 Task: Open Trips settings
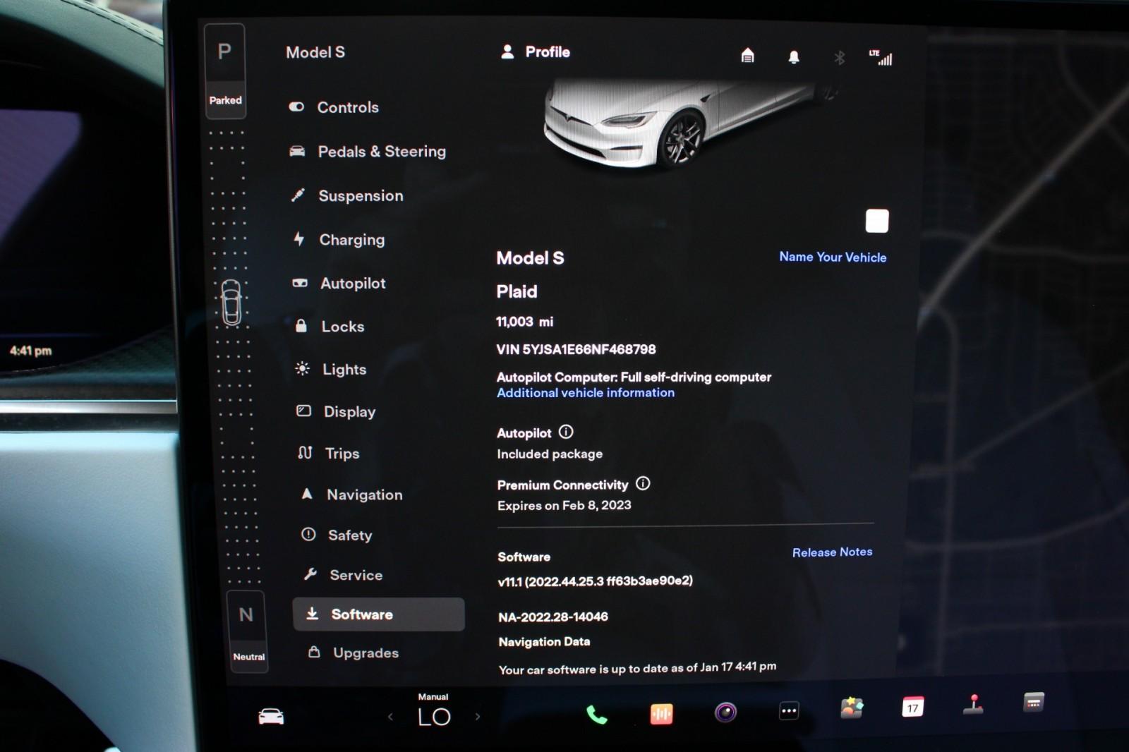point(329,453)
